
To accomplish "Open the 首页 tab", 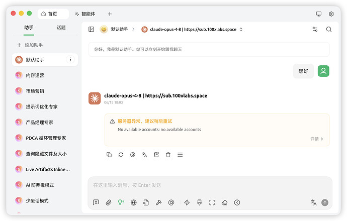I will (53, 14).
